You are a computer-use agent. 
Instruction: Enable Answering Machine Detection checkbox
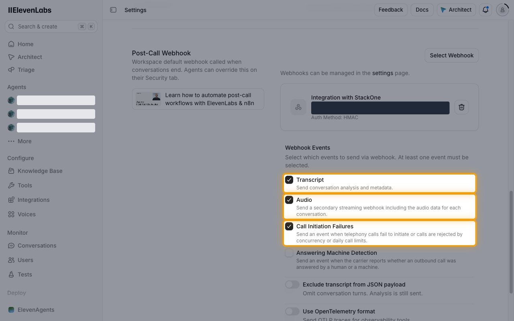pos(289,253)
